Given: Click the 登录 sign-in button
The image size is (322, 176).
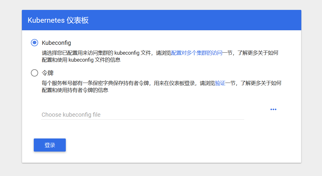Looking at the screenshot, I should 50,145.
